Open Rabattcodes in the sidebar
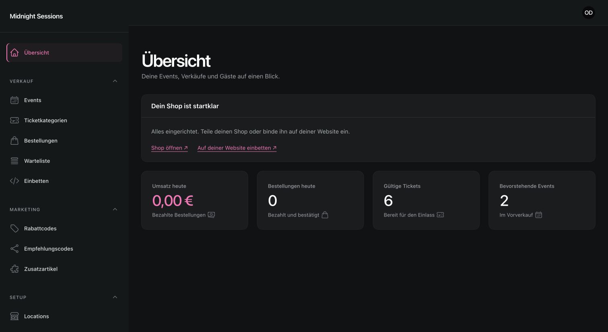The height and width of the screenshot is (332, 608). [64, 229]
